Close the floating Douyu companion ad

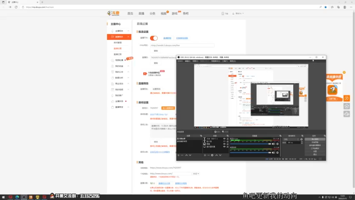pos(344,72)
